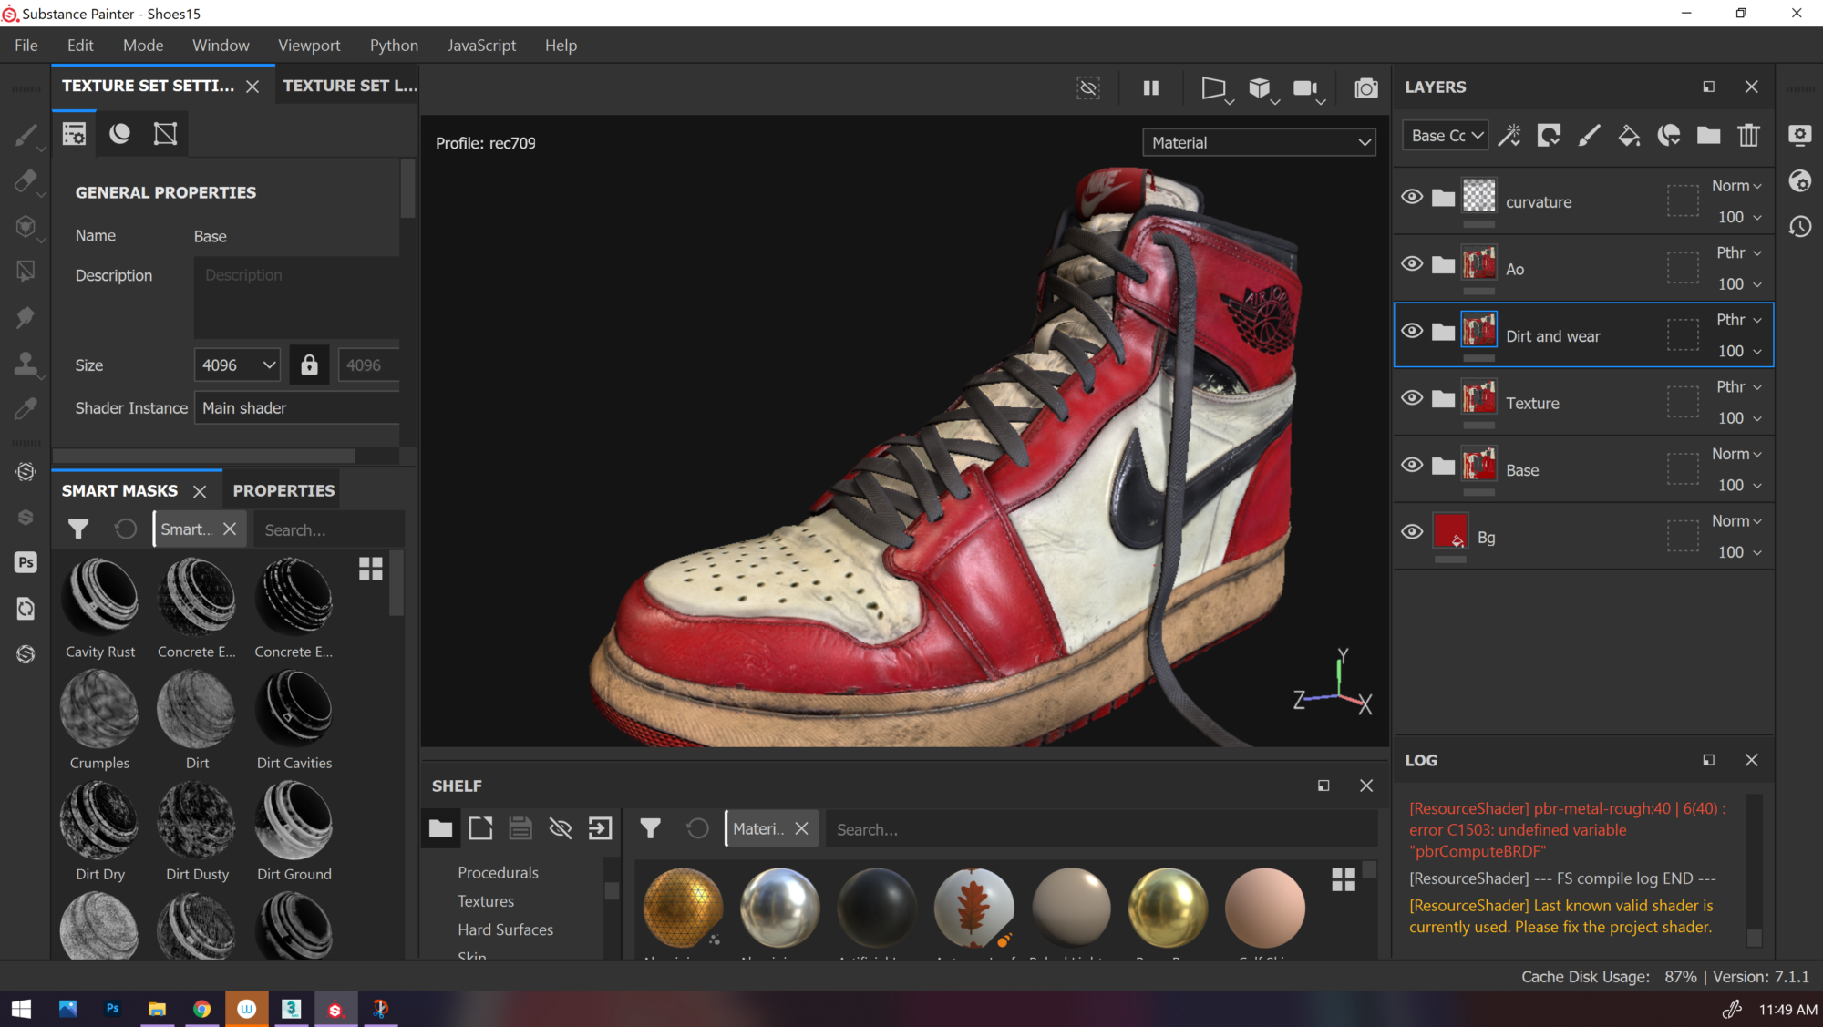Open Textures category in shelf
This screenshot has width=1823, height=1027.
pos(486,901)
